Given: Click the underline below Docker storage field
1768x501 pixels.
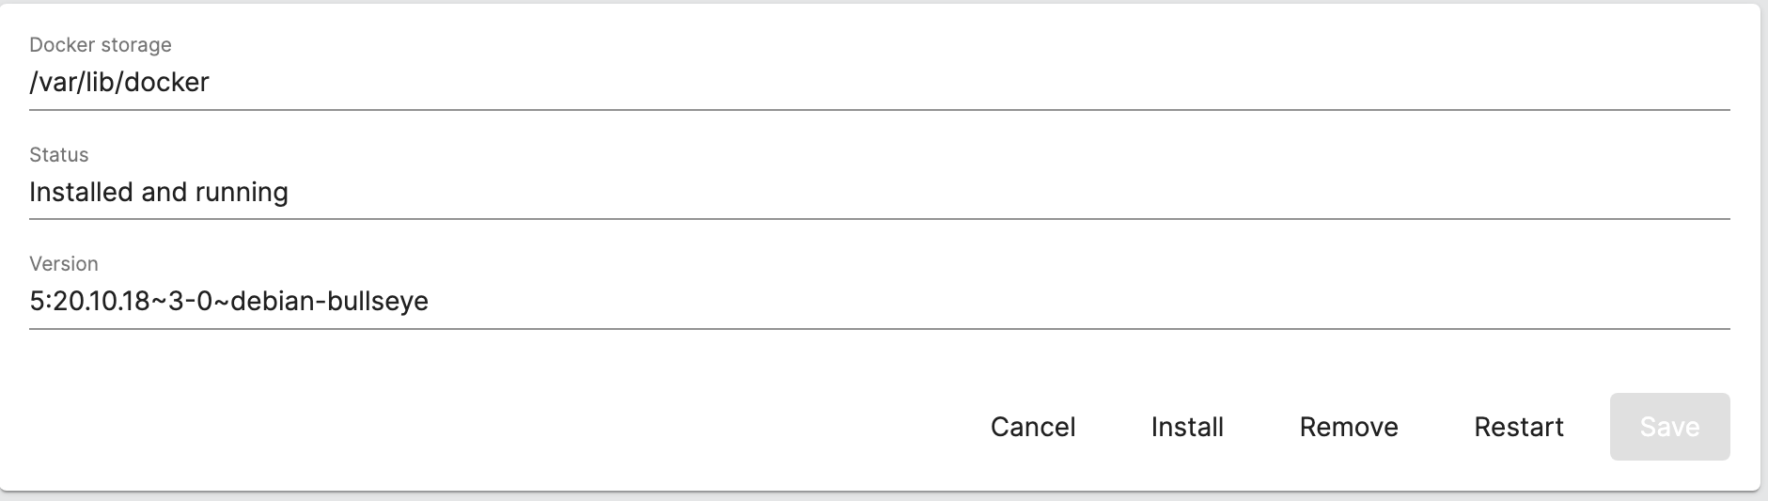Looking at the screenshot, I should [x=879, y=109].
